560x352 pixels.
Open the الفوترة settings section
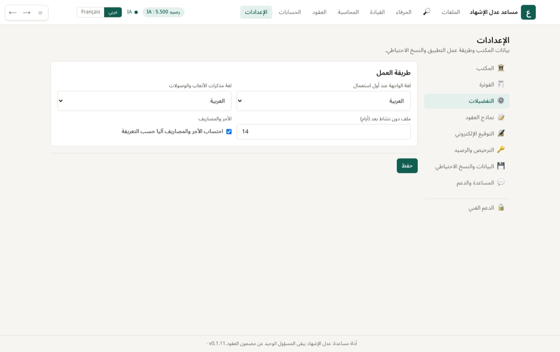(x=467, y=84)
